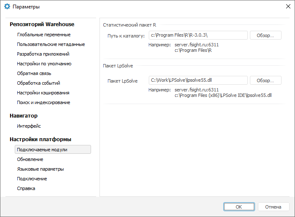Open the Обновление settings page
295x217 pixels.
coord(30,159)
